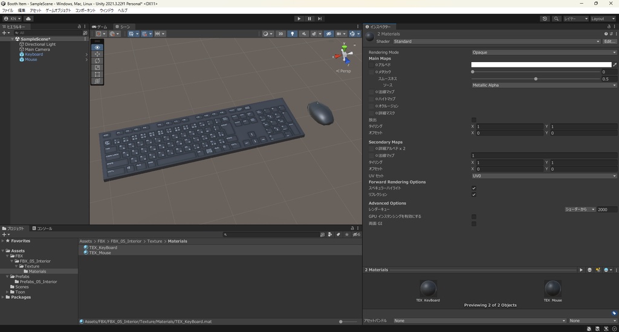Click the Pause button in toolbar
The height and width of the screenshot is (332, 619).
coord(309,19)
